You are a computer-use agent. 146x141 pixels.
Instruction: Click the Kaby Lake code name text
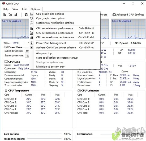[24, 68]
